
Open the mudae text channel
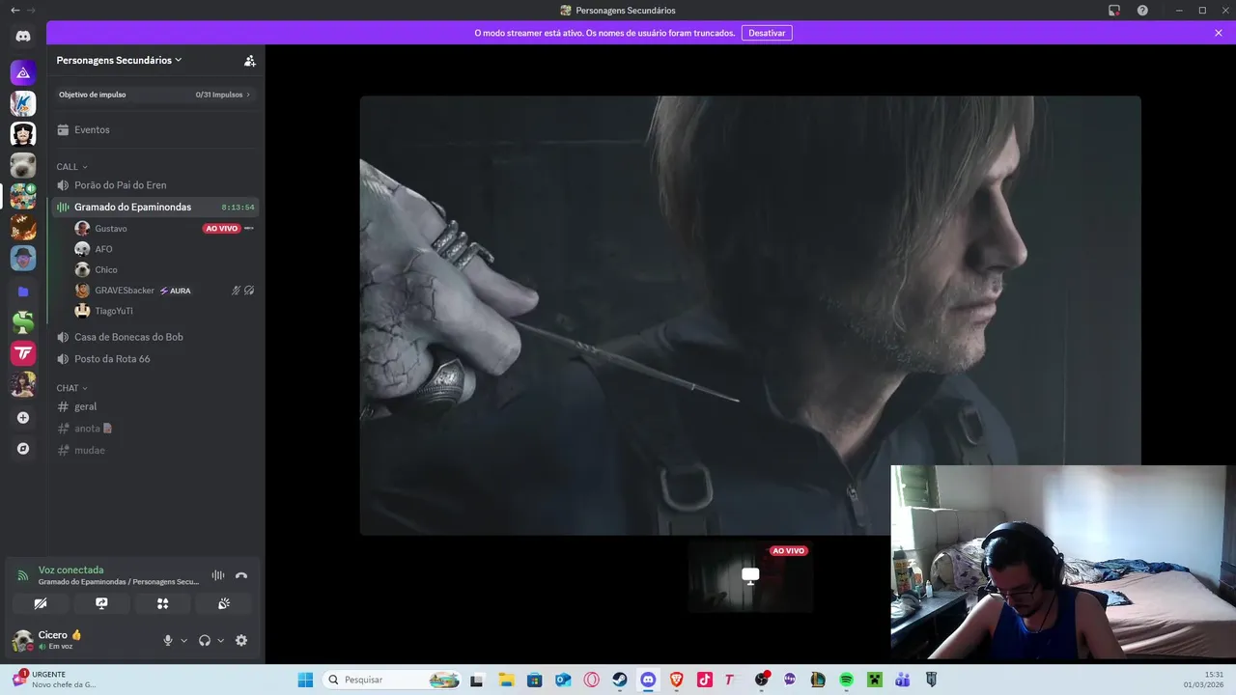[154, 450]
